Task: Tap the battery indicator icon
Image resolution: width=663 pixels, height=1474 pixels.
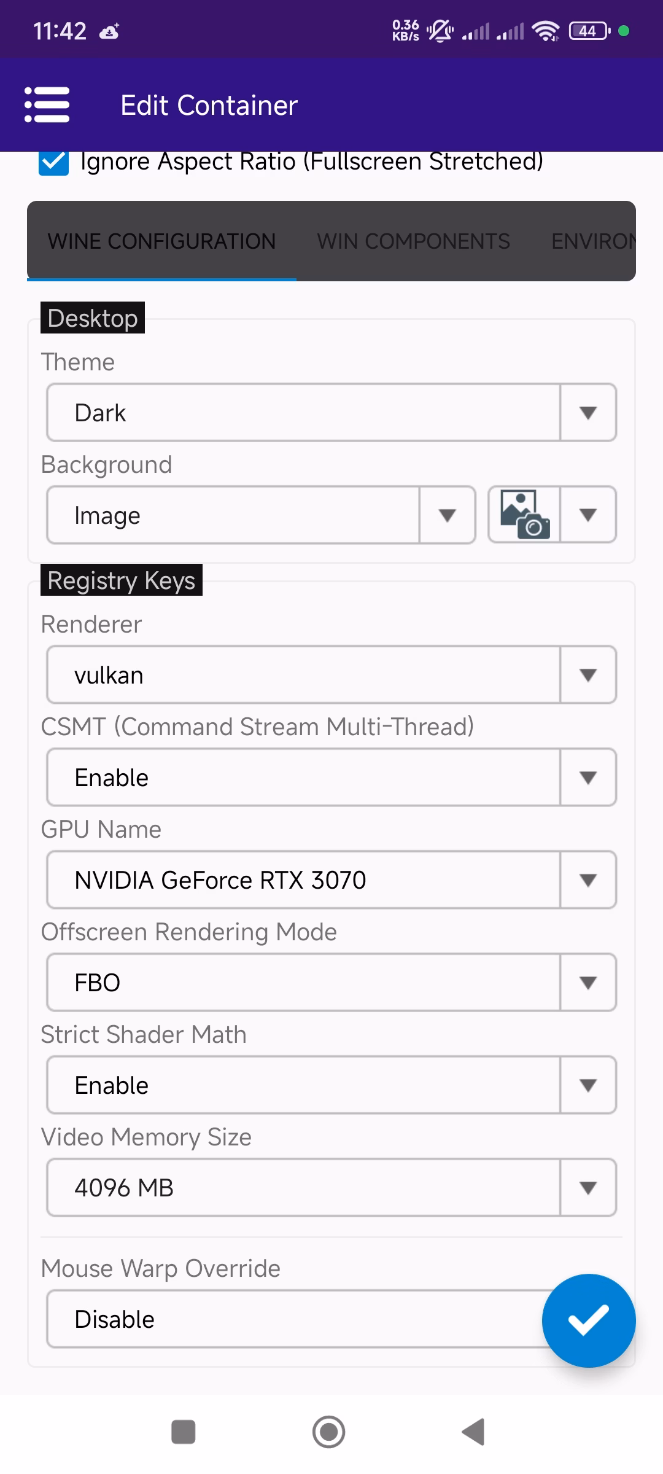Action: 589,31
